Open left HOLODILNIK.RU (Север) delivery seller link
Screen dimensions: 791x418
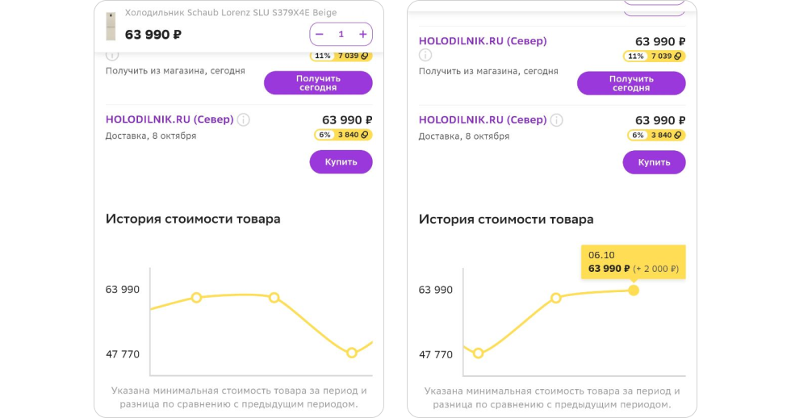169,119
